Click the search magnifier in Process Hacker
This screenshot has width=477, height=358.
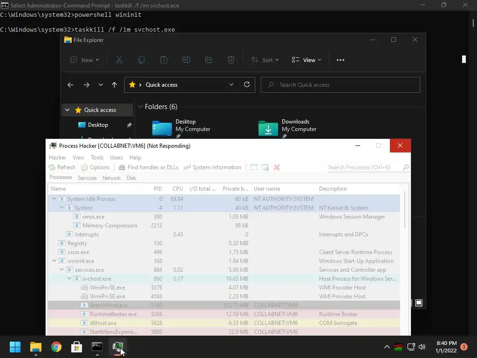pos(406,167)
